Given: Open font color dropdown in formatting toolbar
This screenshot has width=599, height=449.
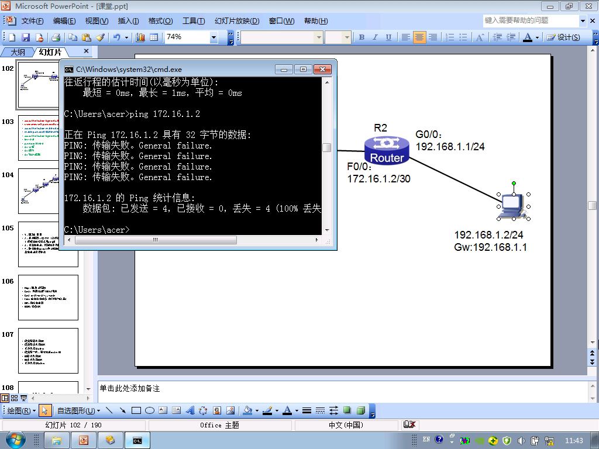Looking at the screenshot, I should click(537, 37).
